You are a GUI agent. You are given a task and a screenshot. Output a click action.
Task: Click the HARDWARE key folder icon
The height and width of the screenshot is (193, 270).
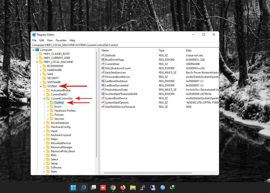click(44, 70)
